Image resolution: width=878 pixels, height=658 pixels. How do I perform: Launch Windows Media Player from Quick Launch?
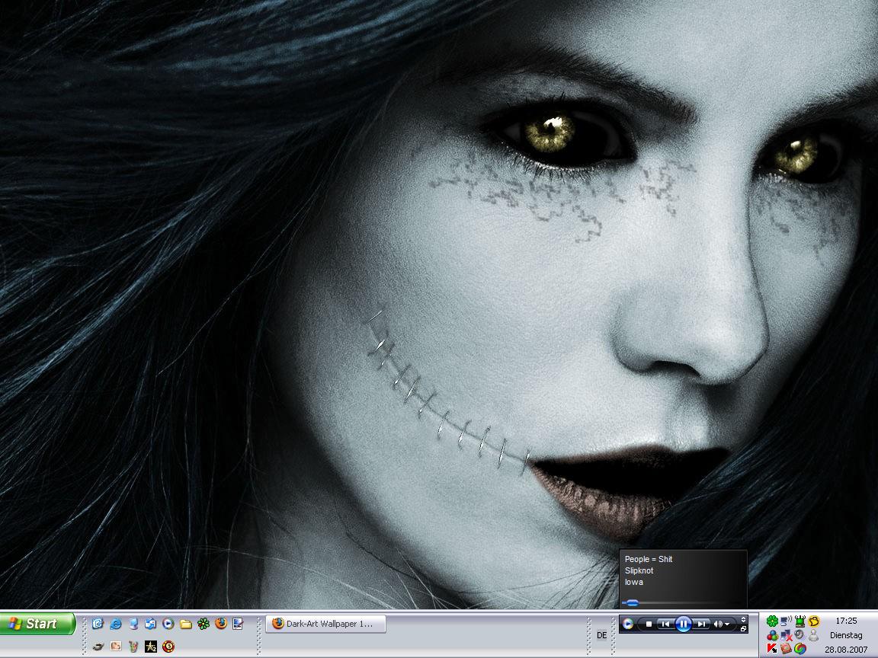(x=168, y=624)
